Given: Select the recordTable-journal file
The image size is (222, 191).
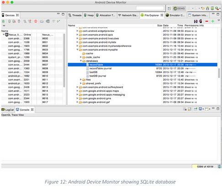Looking at the screenshot, I should tap(100, 68).
